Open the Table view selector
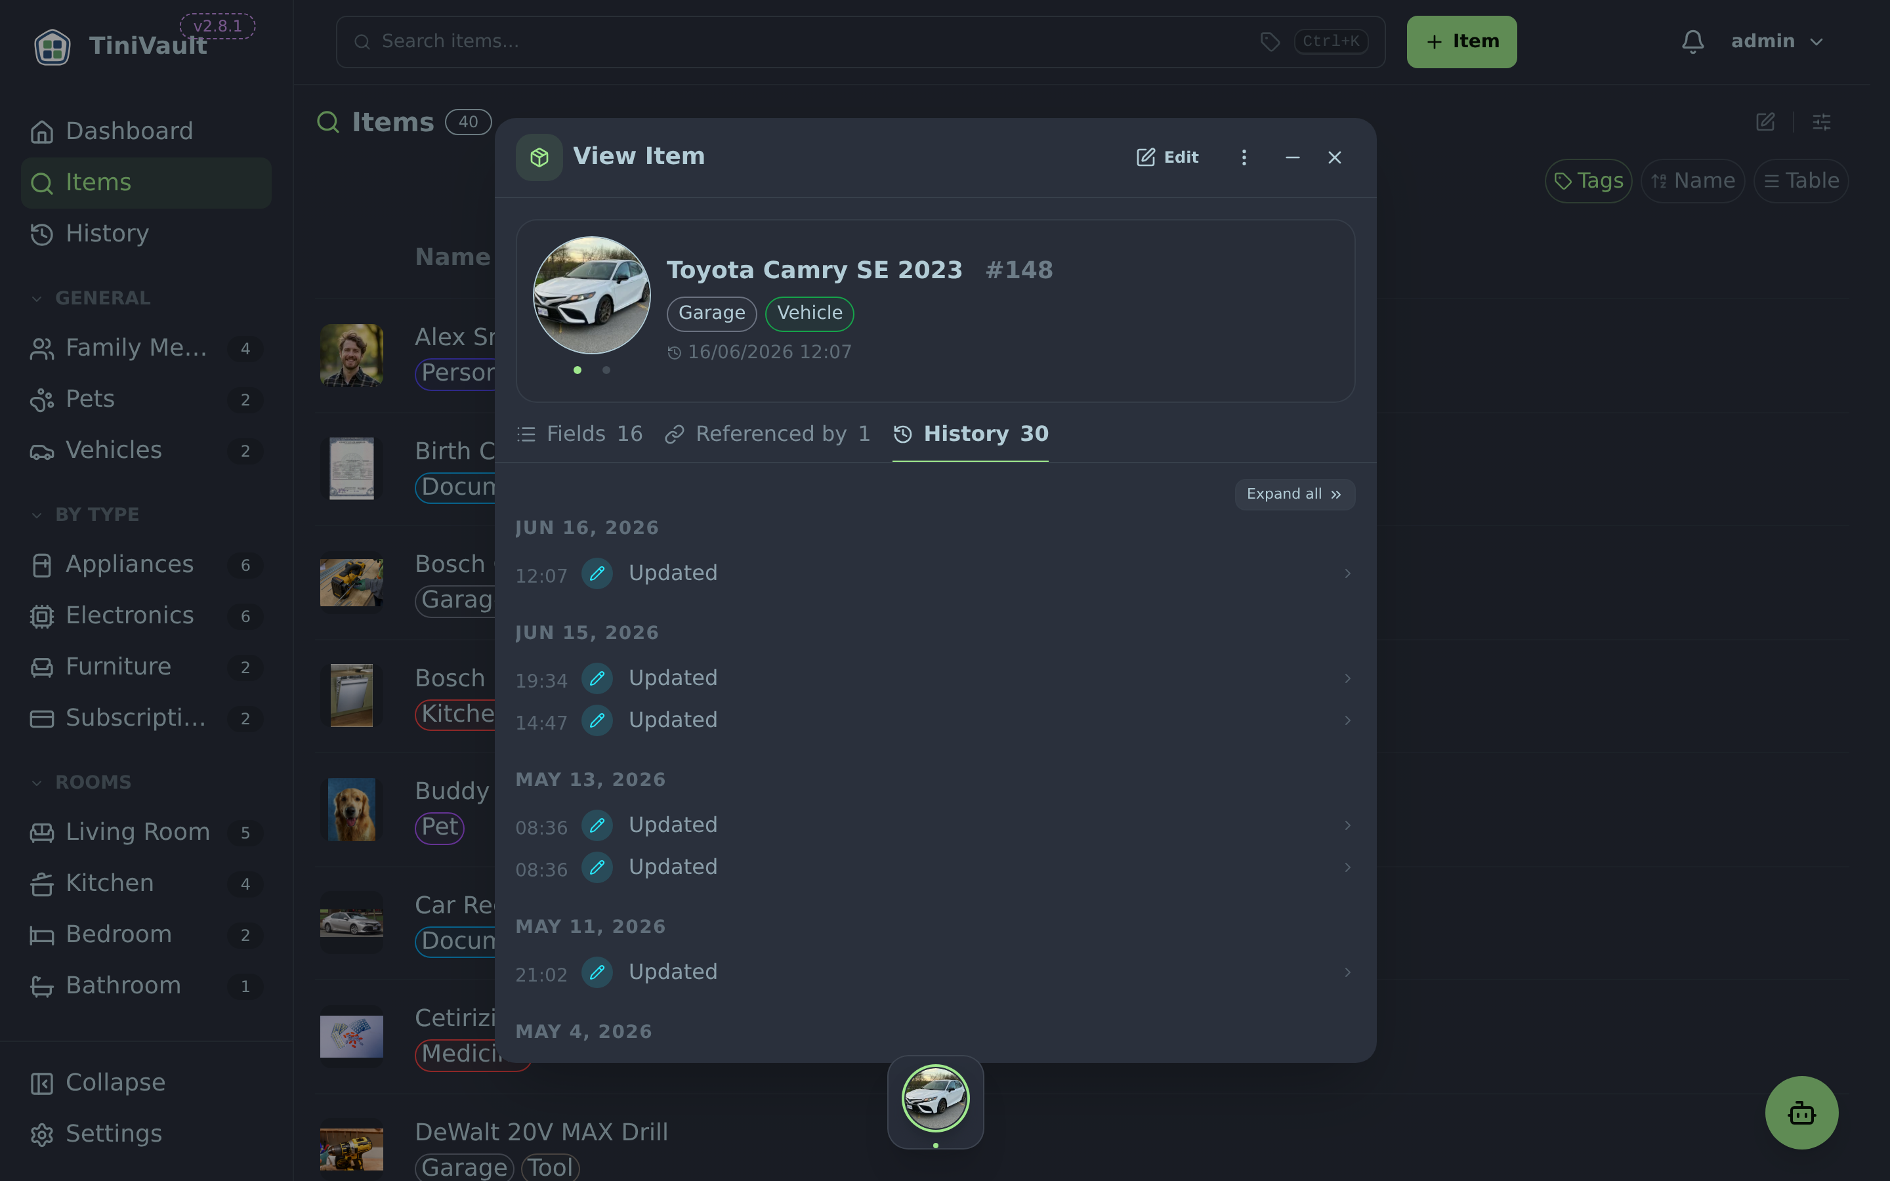This screenshot has height=1181, width=1890. 1801,181
